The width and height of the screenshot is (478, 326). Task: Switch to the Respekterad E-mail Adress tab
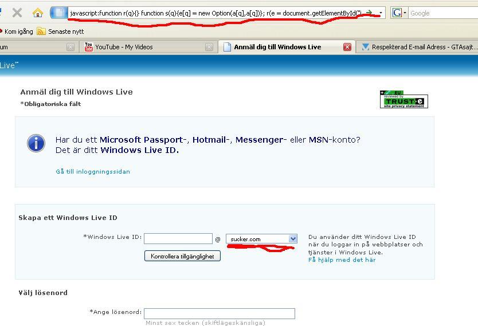[x=417, y=47]
